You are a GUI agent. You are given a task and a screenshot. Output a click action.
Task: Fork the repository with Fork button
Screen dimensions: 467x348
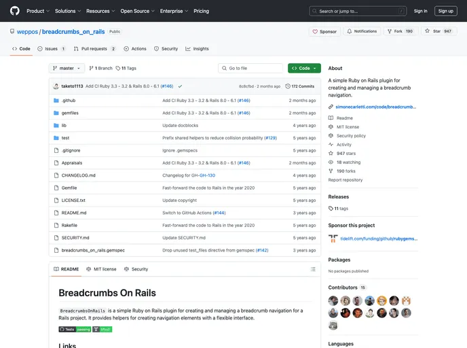tap(400, 31)
